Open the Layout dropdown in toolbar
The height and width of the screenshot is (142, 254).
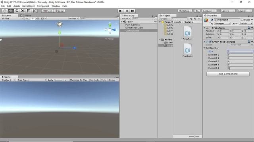point(244,11)
